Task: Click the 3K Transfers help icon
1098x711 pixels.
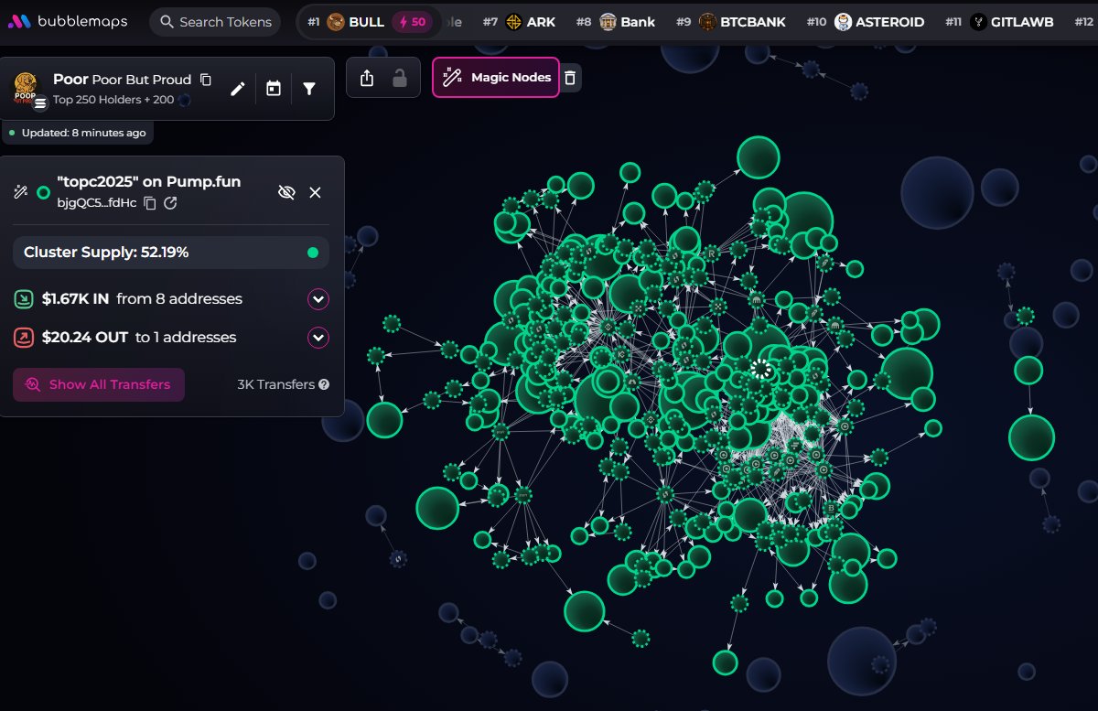Action: [324, 385]
